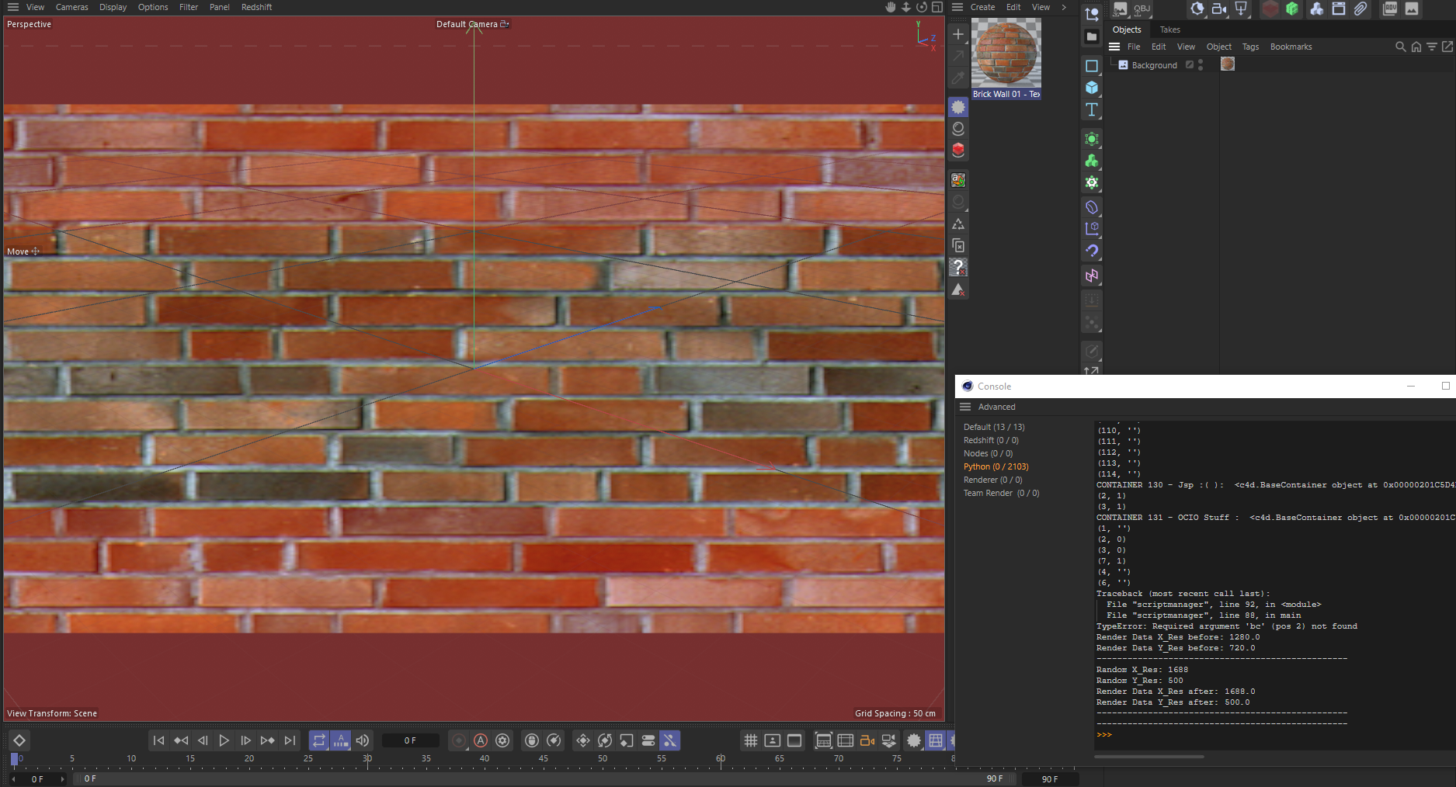The width and height of the screenshot is (1456, 787).
Task: Click frame 30 on the timeline ruler
Action: 367,758
